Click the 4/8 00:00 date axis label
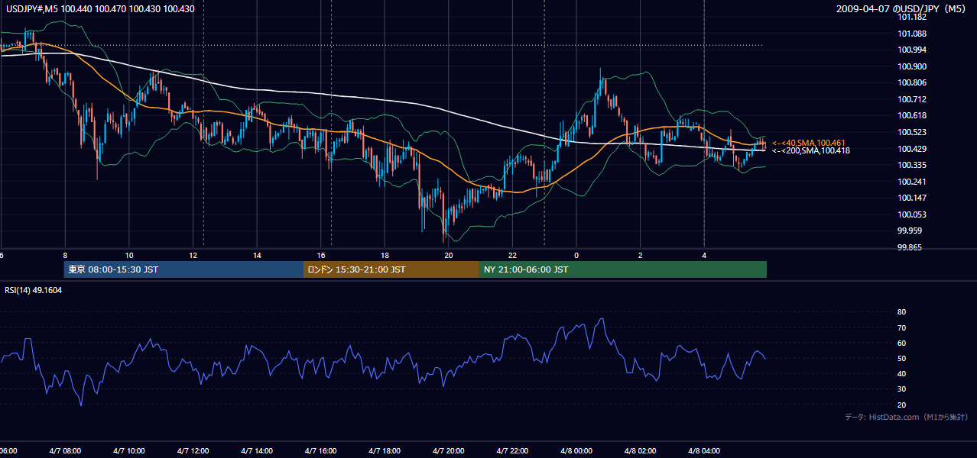Screen dimensions: 977x458 click(x=576, y=451)
